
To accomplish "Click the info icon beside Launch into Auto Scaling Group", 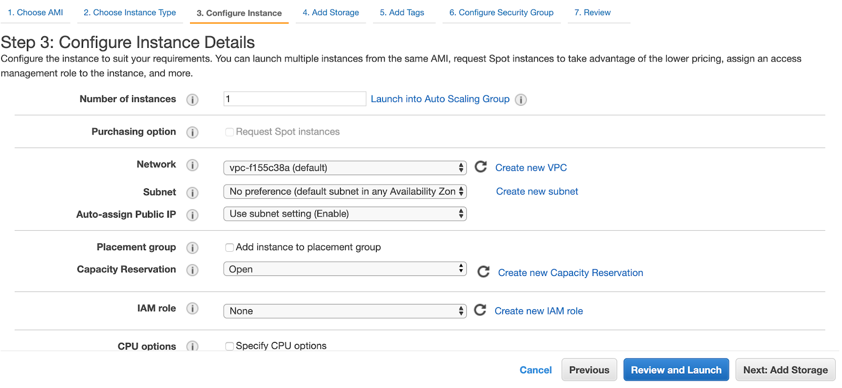I will pyautogui.click(x=521, y=99).
